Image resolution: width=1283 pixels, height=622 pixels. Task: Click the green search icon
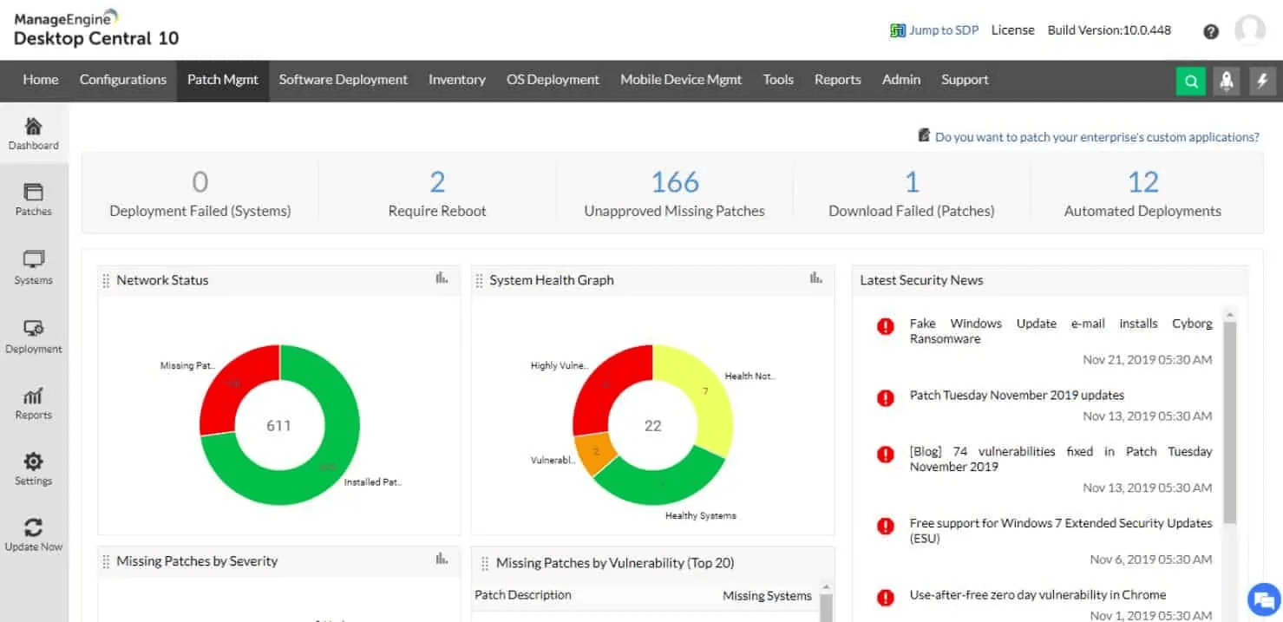tap(1191, 81)
